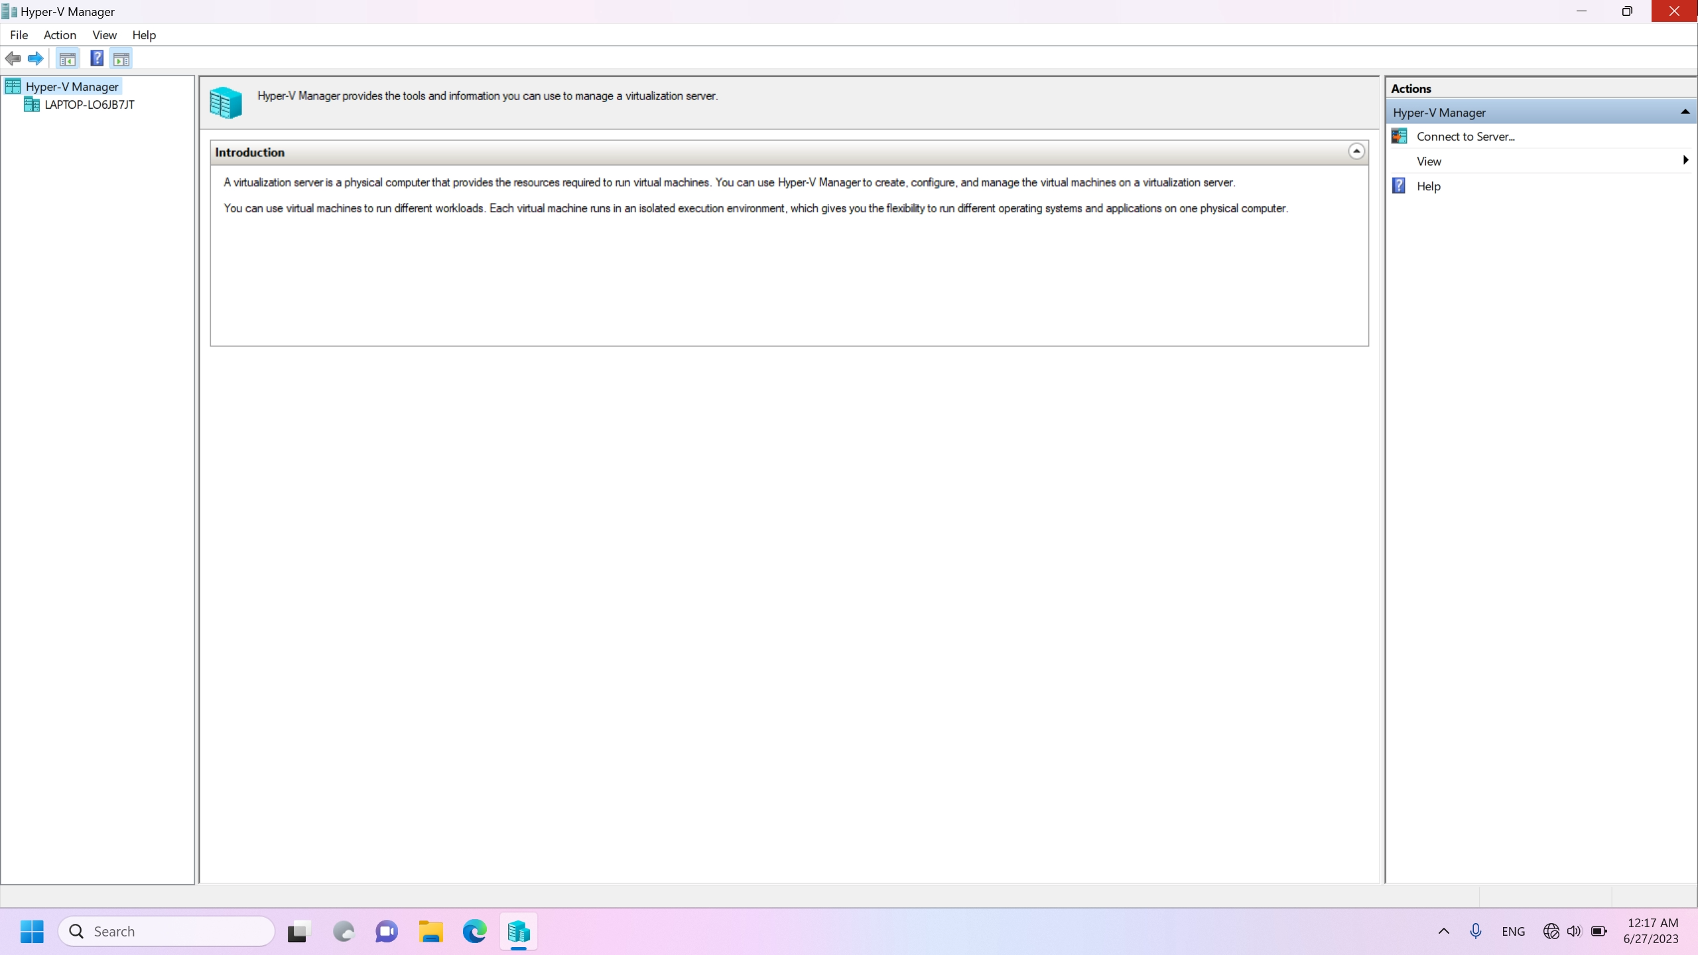Open the View menu in menu bar
The height and width of the screenshot is (955, 1698).
pos(104,34)
